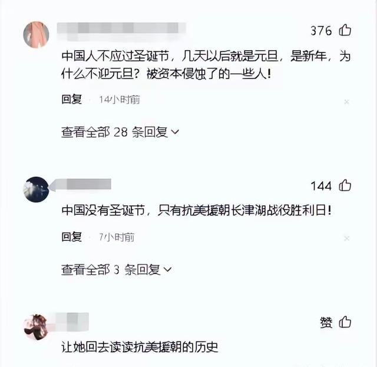Click chevron beside 28 条回复
The height and width of the screenshot is (367, 377).
tap(175, 132)
